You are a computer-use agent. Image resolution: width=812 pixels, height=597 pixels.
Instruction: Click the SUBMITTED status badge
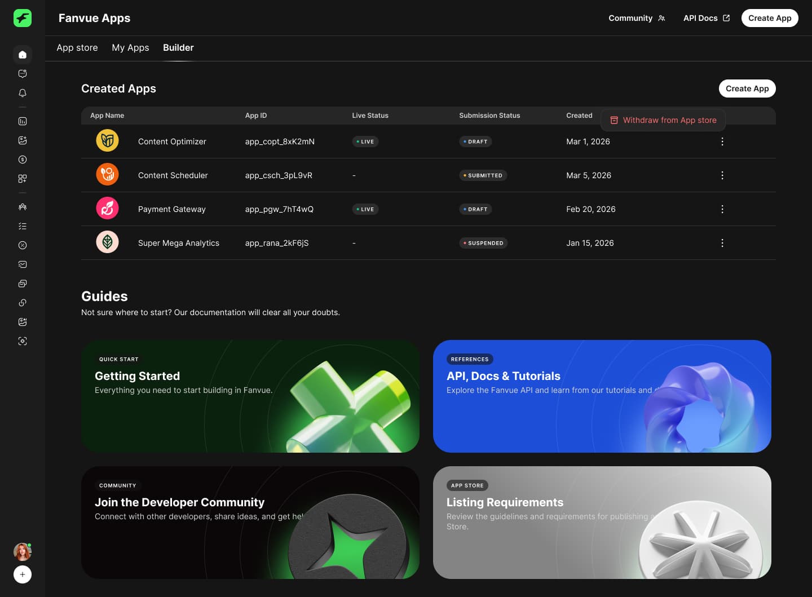tap(483, 175)
